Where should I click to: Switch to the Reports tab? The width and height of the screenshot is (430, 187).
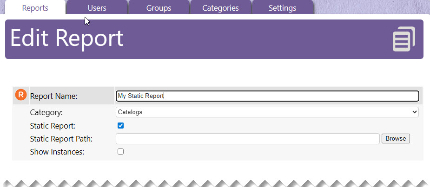click(35, 8)
